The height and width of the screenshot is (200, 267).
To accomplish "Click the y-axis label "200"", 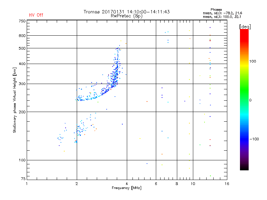I will pyautogui.click(x=22, y=112).
